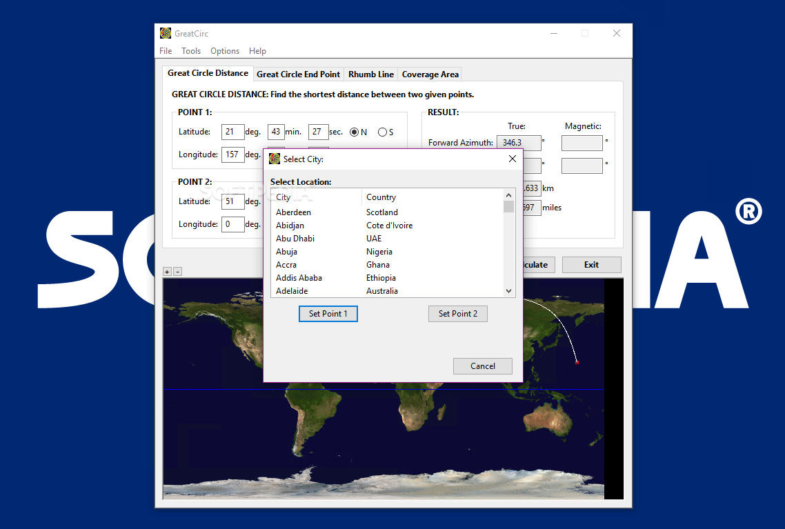Close the Select City dialog
Image resolution: width=785 pixels, height=529 pixels.
coord(512,159)
